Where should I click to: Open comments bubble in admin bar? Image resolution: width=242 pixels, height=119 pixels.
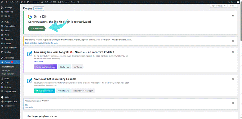point(29,2)
